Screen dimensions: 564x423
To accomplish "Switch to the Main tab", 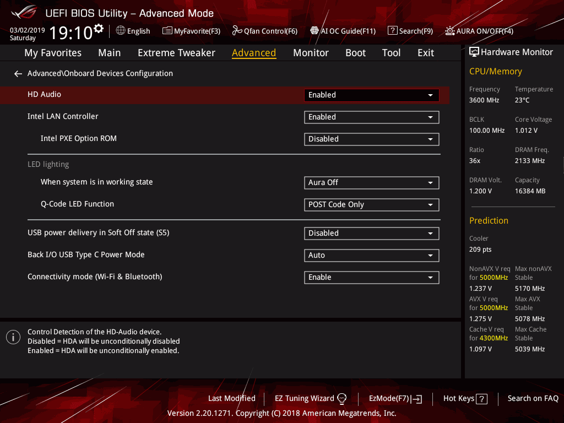I will (110, 53).
